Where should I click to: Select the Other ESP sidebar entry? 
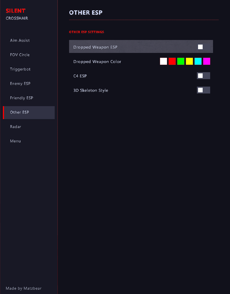(19, 112)
